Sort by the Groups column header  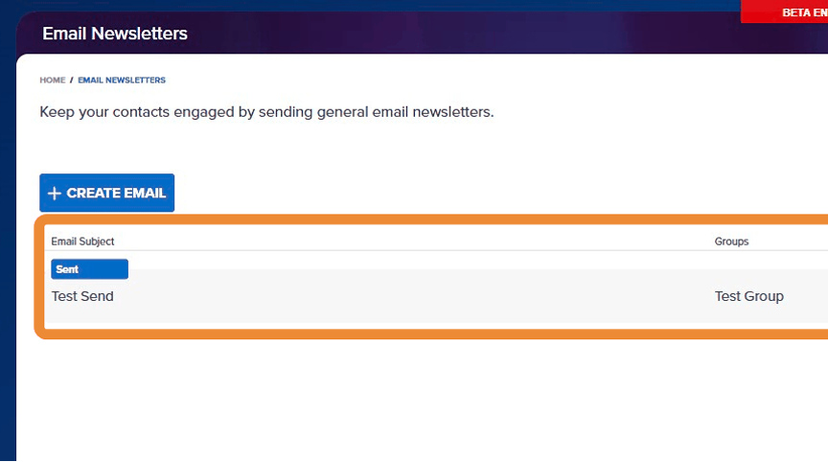[731, 242]
